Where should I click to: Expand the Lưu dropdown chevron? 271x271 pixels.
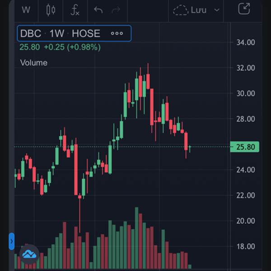pyautogui.click(x=217, y=10)
